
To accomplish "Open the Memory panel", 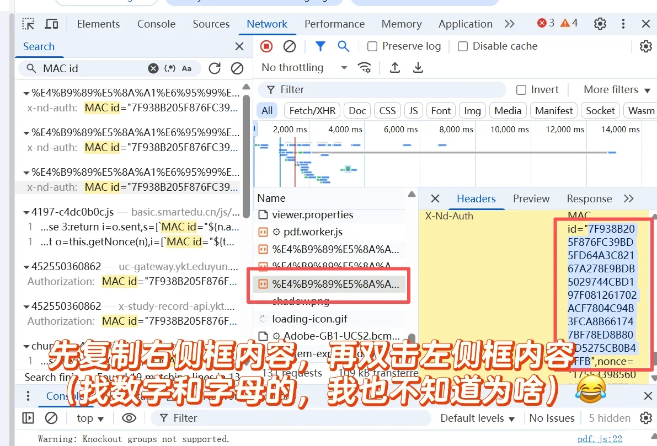I will pos(402,24).
